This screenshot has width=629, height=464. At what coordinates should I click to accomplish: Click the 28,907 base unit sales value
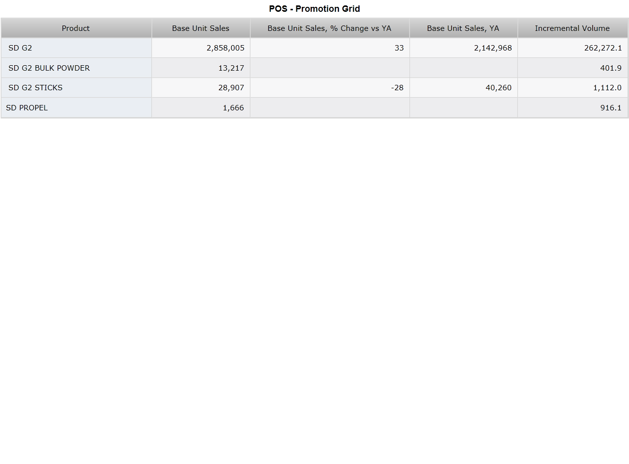pyautogui.click(x=231, y=87)
